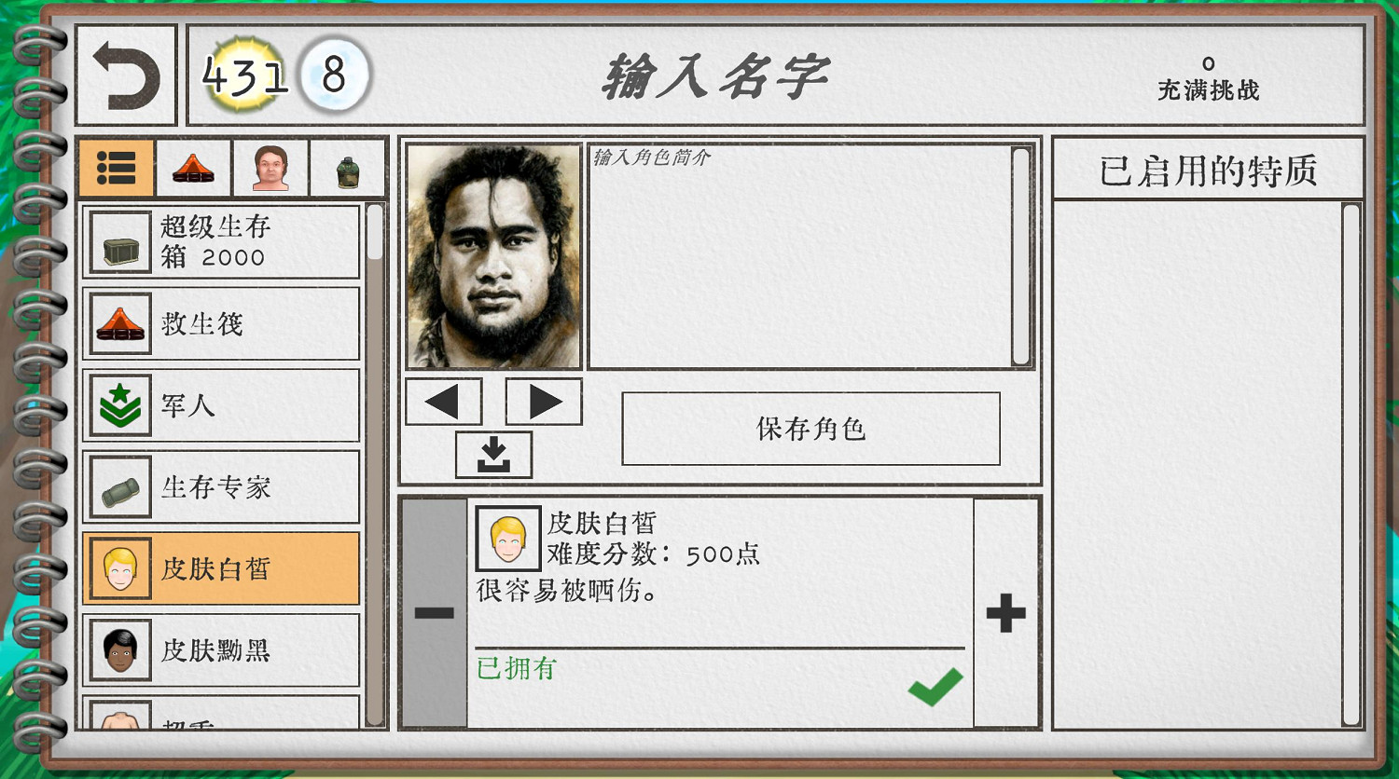
Task: Switch to the life raft items tab
Action: [x=193, y=168]
